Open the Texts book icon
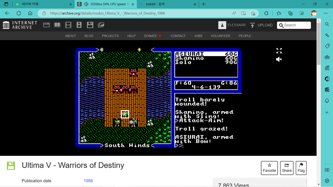Screen dimensions: 333x187 (57, 25)
